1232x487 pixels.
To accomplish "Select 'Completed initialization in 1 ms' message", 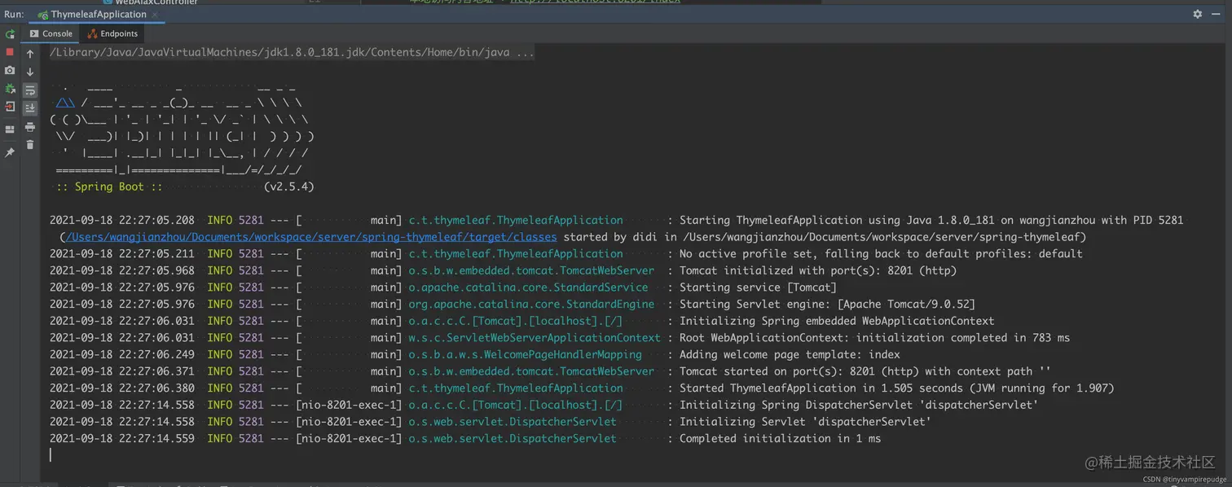I will point(780,438).
